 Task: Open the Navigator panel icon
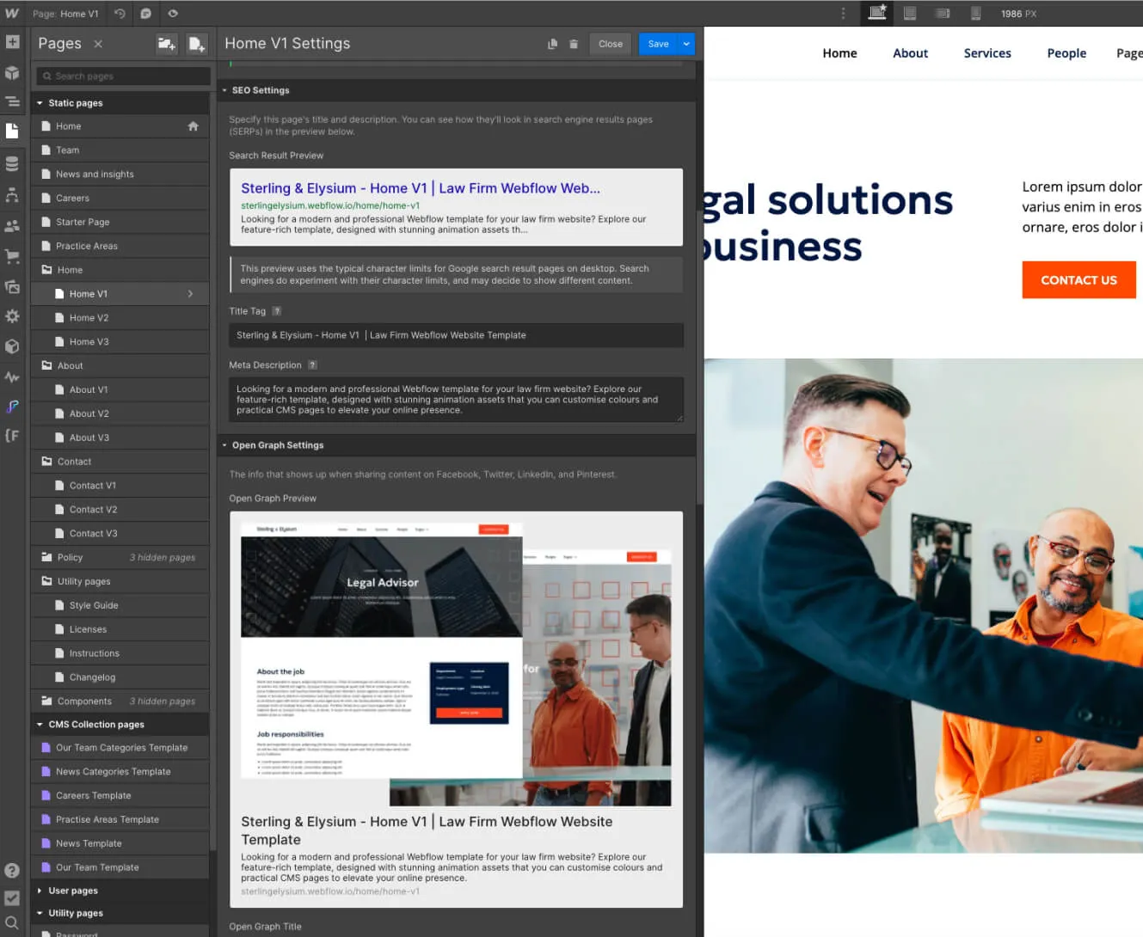coord(12,101)
